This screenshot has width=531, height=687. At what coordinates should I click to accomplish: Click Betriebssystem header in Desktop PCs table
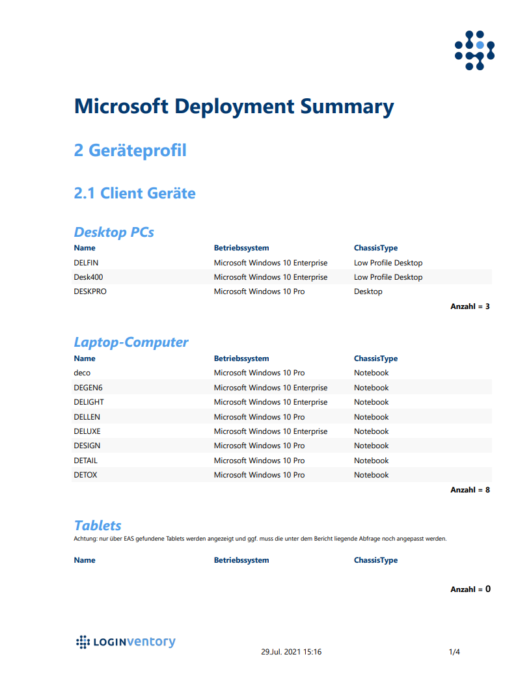pyautogui.click(x=241, y=248)
